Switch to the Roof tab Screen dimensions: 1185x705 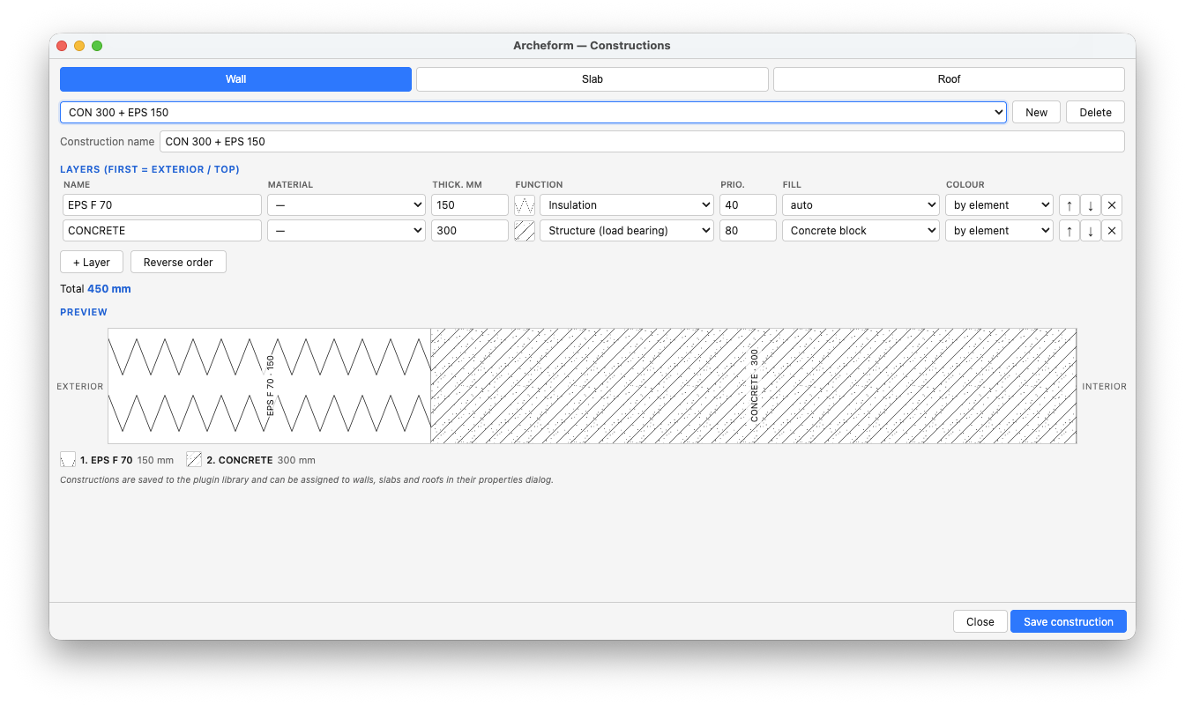click(949, 79)
